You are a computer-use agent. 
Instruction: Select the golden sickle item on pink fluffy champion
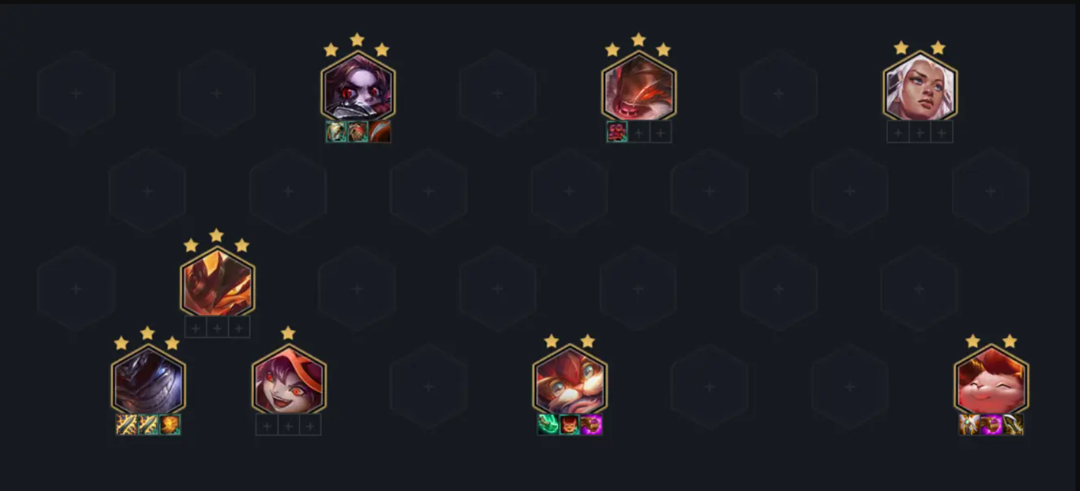point(1013,425)
